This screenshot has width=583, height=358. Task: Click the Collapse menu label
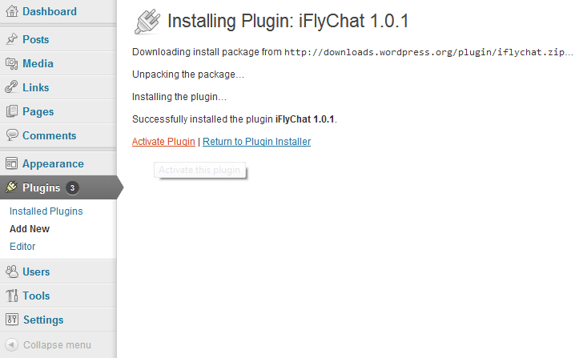point(57,345)
